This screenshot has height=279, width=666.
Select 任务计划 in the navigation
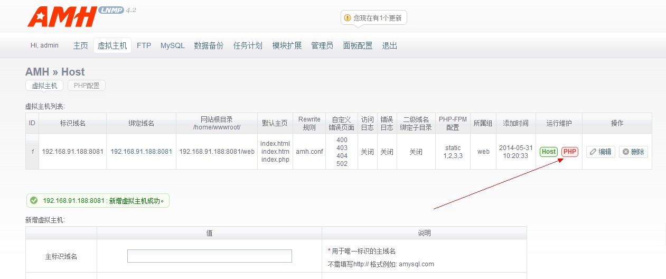[x=248, y=45]
